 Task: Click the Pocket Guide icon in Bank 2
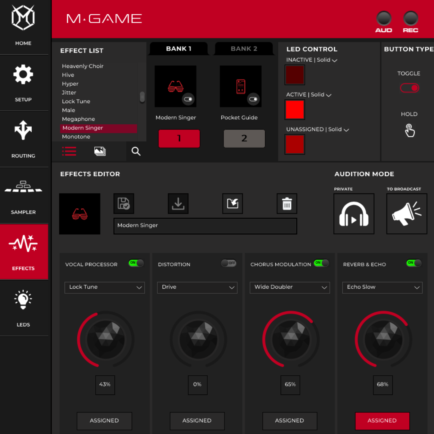(241, 86)
